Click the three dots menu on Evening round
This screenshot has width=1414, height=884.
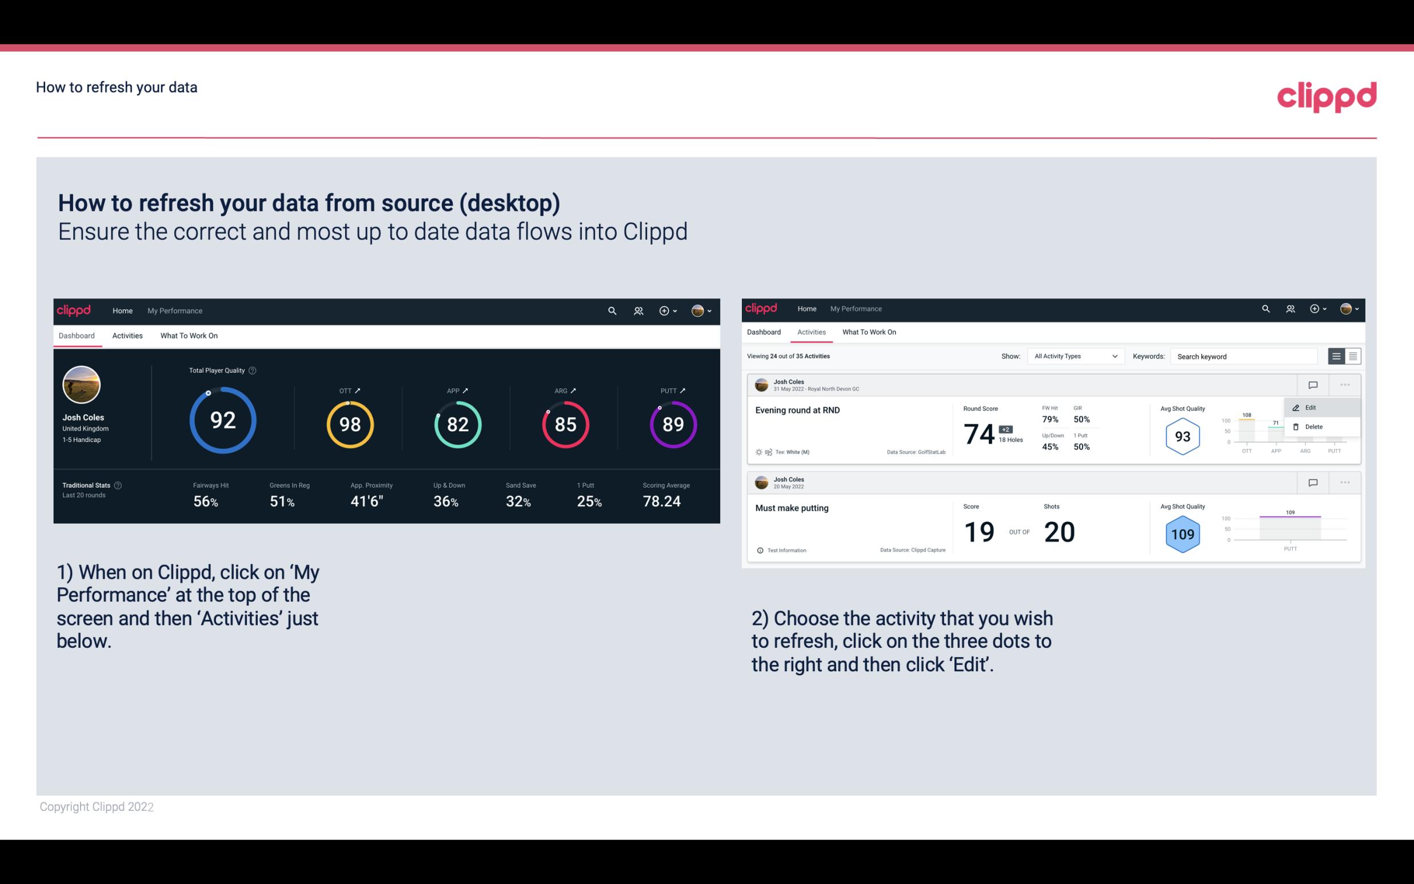[x=1345, y=385]
